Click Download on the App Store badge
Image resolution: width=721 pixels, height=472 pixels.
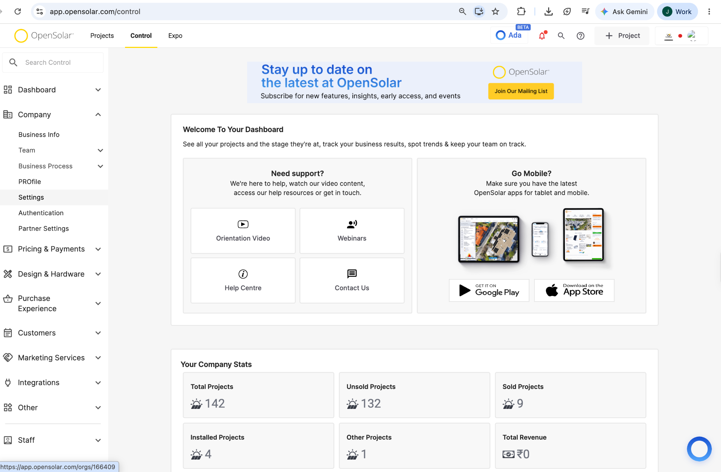pyautogui.click(x=574, y=290)
